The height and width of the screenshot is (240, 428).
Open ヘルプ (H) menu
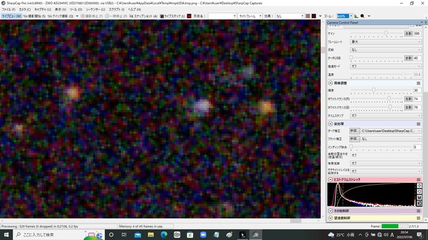click(x=135, y=10)
